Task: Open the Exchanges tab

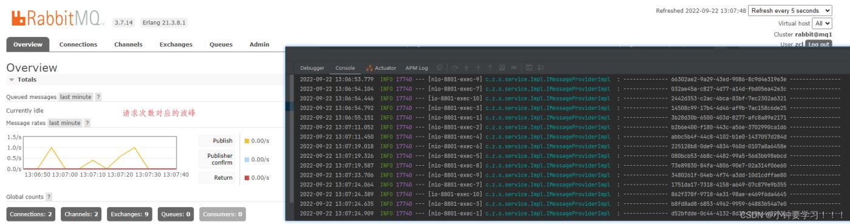Action: pos(176,44)
